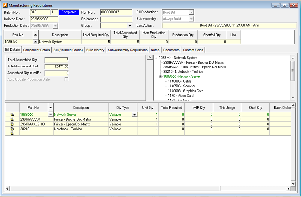
Task: Open the Bill Production dropdown
Action: pyautogui.click(x=191, y=12)
